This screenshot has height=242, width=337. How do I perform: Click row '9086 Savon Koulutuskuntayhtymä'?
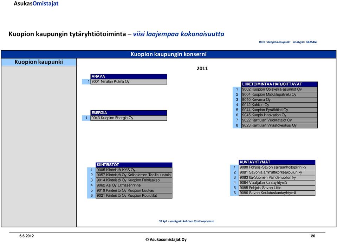[x=277, y=193]
